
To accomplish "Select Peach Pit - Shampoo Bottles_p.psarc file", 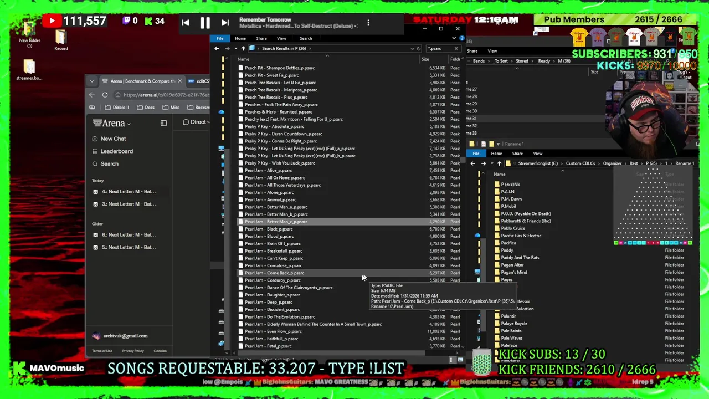I will pos(280,68).
